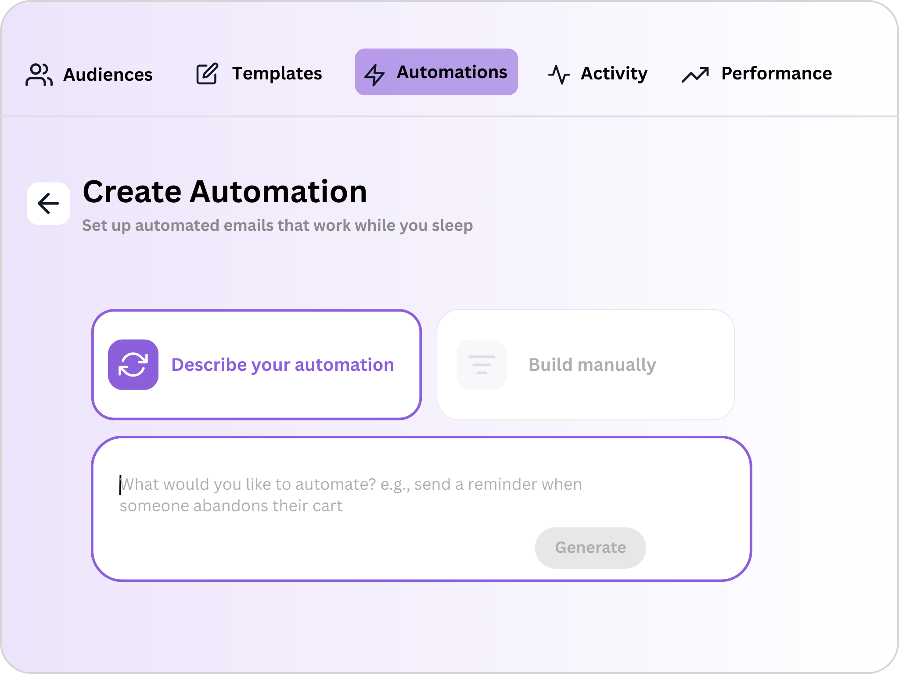899x674 pixels.
Task: Switch to the Performance tab
Action: [776, 74]
